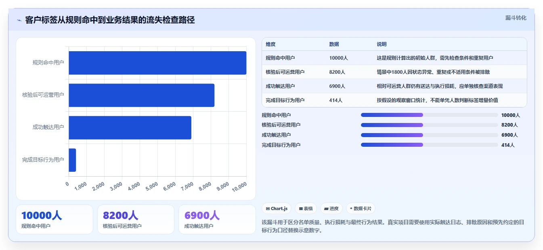The height and width of the screenshot is (250, 543).
Task: Click the square icon in the 表格 chip
Action: [301, 208]
